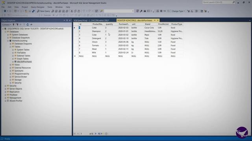Click the Toolbox briefcase icon in toolbar
The height and width of the screenshot is (141, 252).
pos(145,11)
